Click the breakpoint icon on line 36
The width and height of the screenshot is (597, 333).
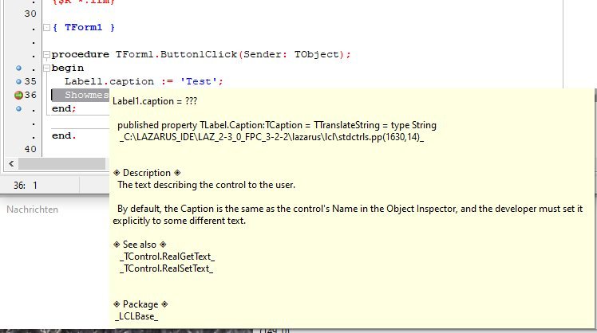click(19, 95)
